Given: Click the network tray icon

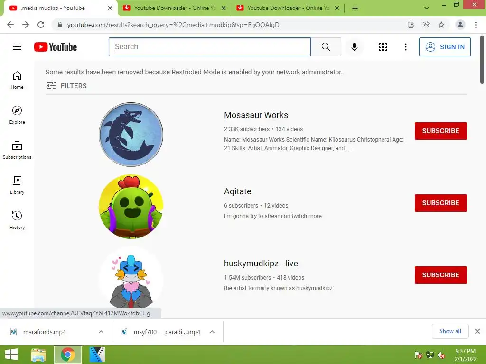Looking at the screenshot, I should (430, 355).
